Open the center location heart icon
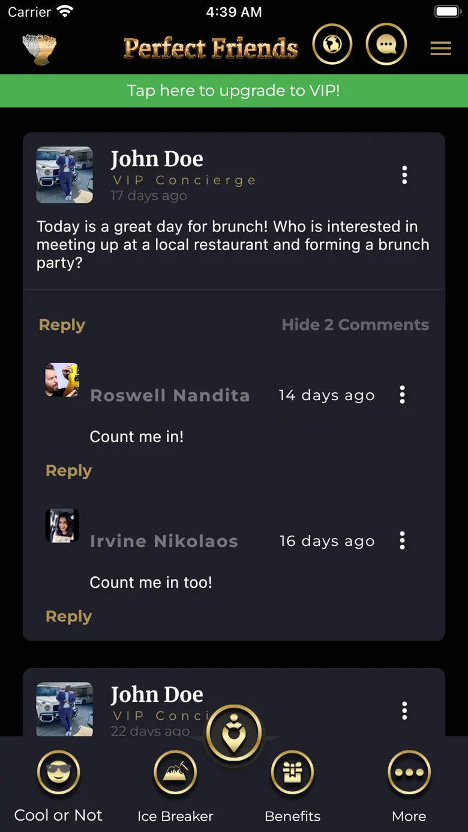The height and width of the screenshot is (832, 468). click(x=234, y=733)
